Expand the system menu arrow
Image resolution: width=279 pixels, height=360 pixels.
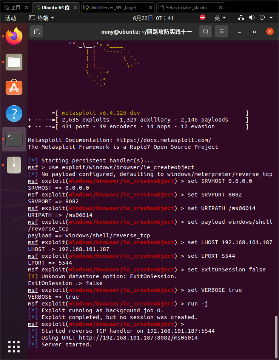point(271,18)
